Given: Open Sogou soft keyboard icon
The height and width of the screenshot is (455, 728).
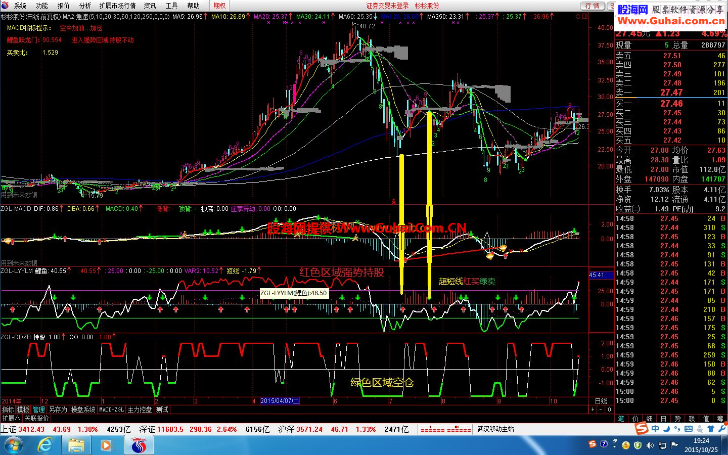Looking at the screenshot, I should coord(689,429).
